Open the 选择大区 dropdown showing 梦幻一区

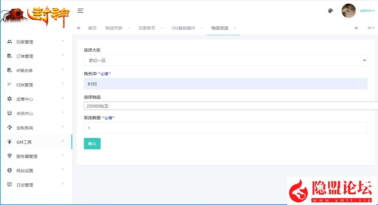225,60
